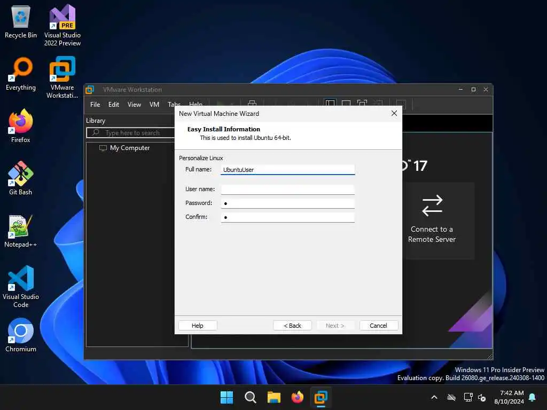Close the New Virtual Machine Wizard dialog

point(394,113)
